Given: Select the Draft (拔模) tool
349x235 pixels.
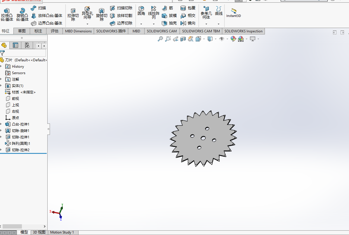Looking at the screenshot, I should [x=169, y=15].
